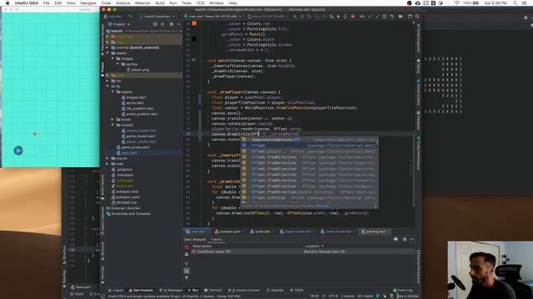Open the Navigate menu

88,3
